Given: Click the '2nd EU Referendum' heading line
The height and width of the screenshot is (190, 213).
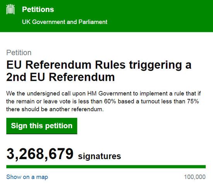Looking at the screenshot, I should 60,77.
